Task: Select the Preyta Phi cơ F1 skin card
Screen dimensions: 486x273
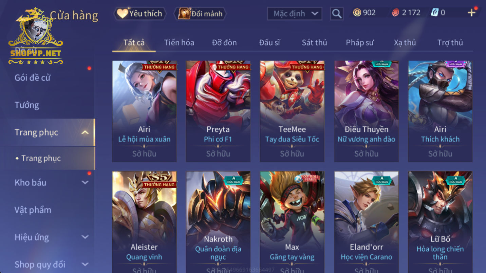Action: coord(218,111)
